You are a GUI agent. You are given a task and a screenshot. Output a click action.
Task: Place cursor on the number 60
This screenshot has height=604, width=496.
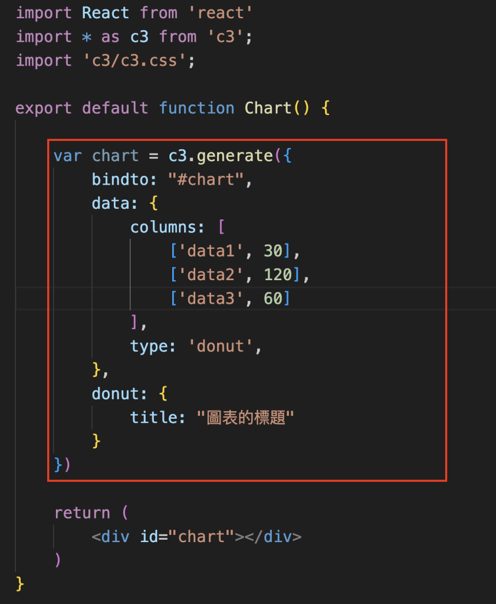(x=273, y=298)
